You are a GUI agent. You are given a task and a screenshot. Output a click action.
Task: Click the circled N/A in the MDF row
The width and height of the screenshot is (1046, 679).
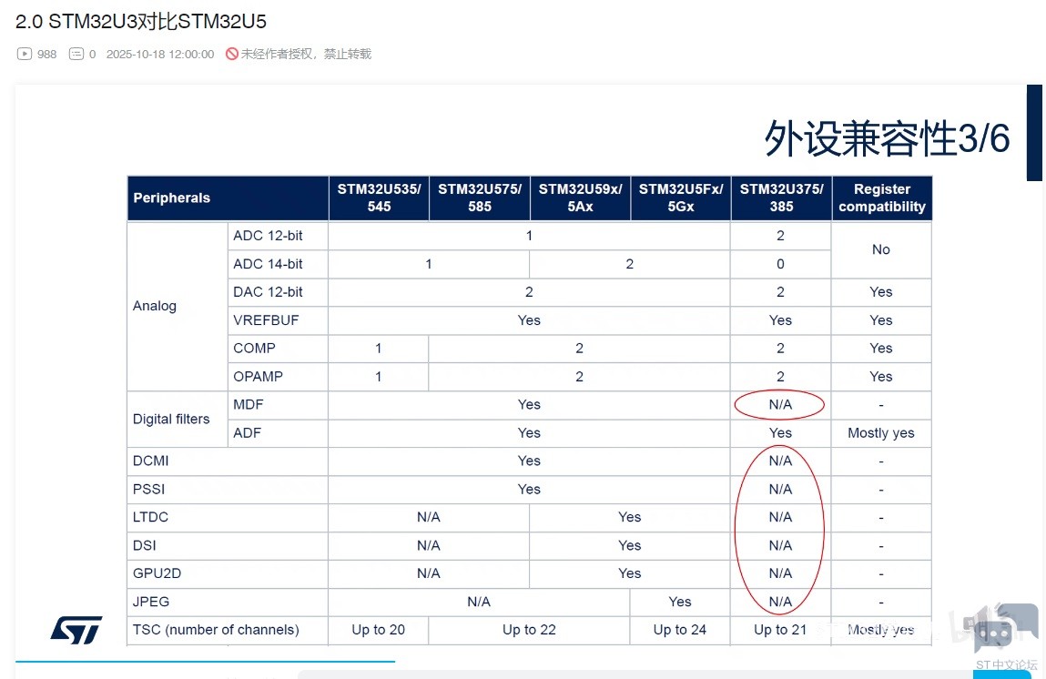pyautogui.click(x=780, y=405)
